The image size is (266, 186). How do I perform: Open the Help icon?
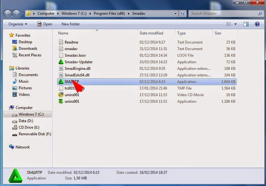tap(257, 24)
